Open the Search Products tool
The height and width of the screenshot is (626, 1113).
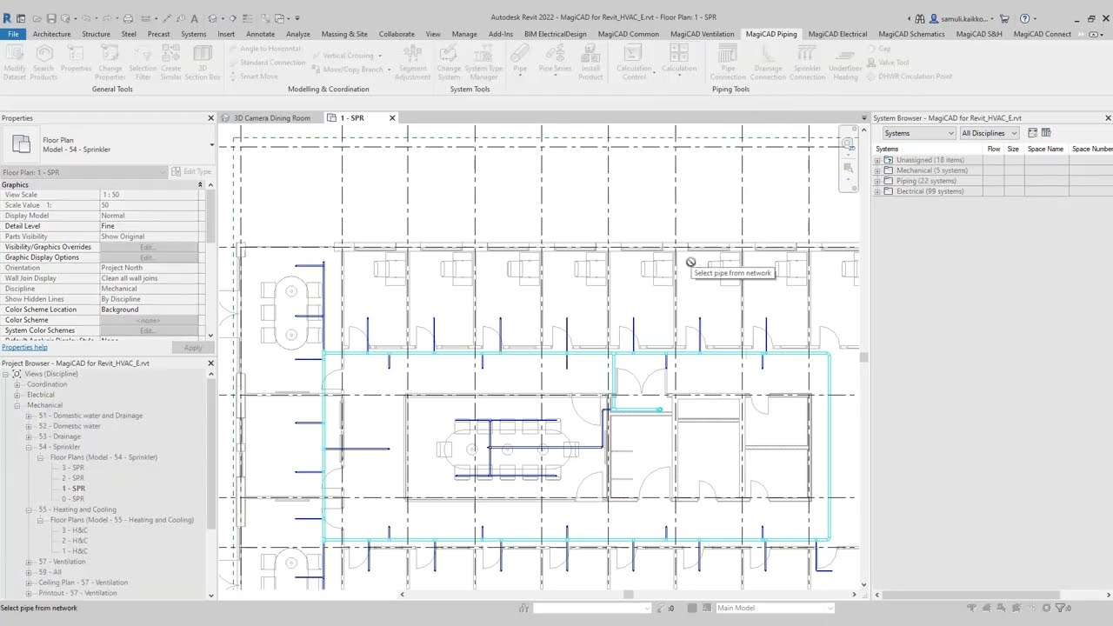tap(43, 62)
